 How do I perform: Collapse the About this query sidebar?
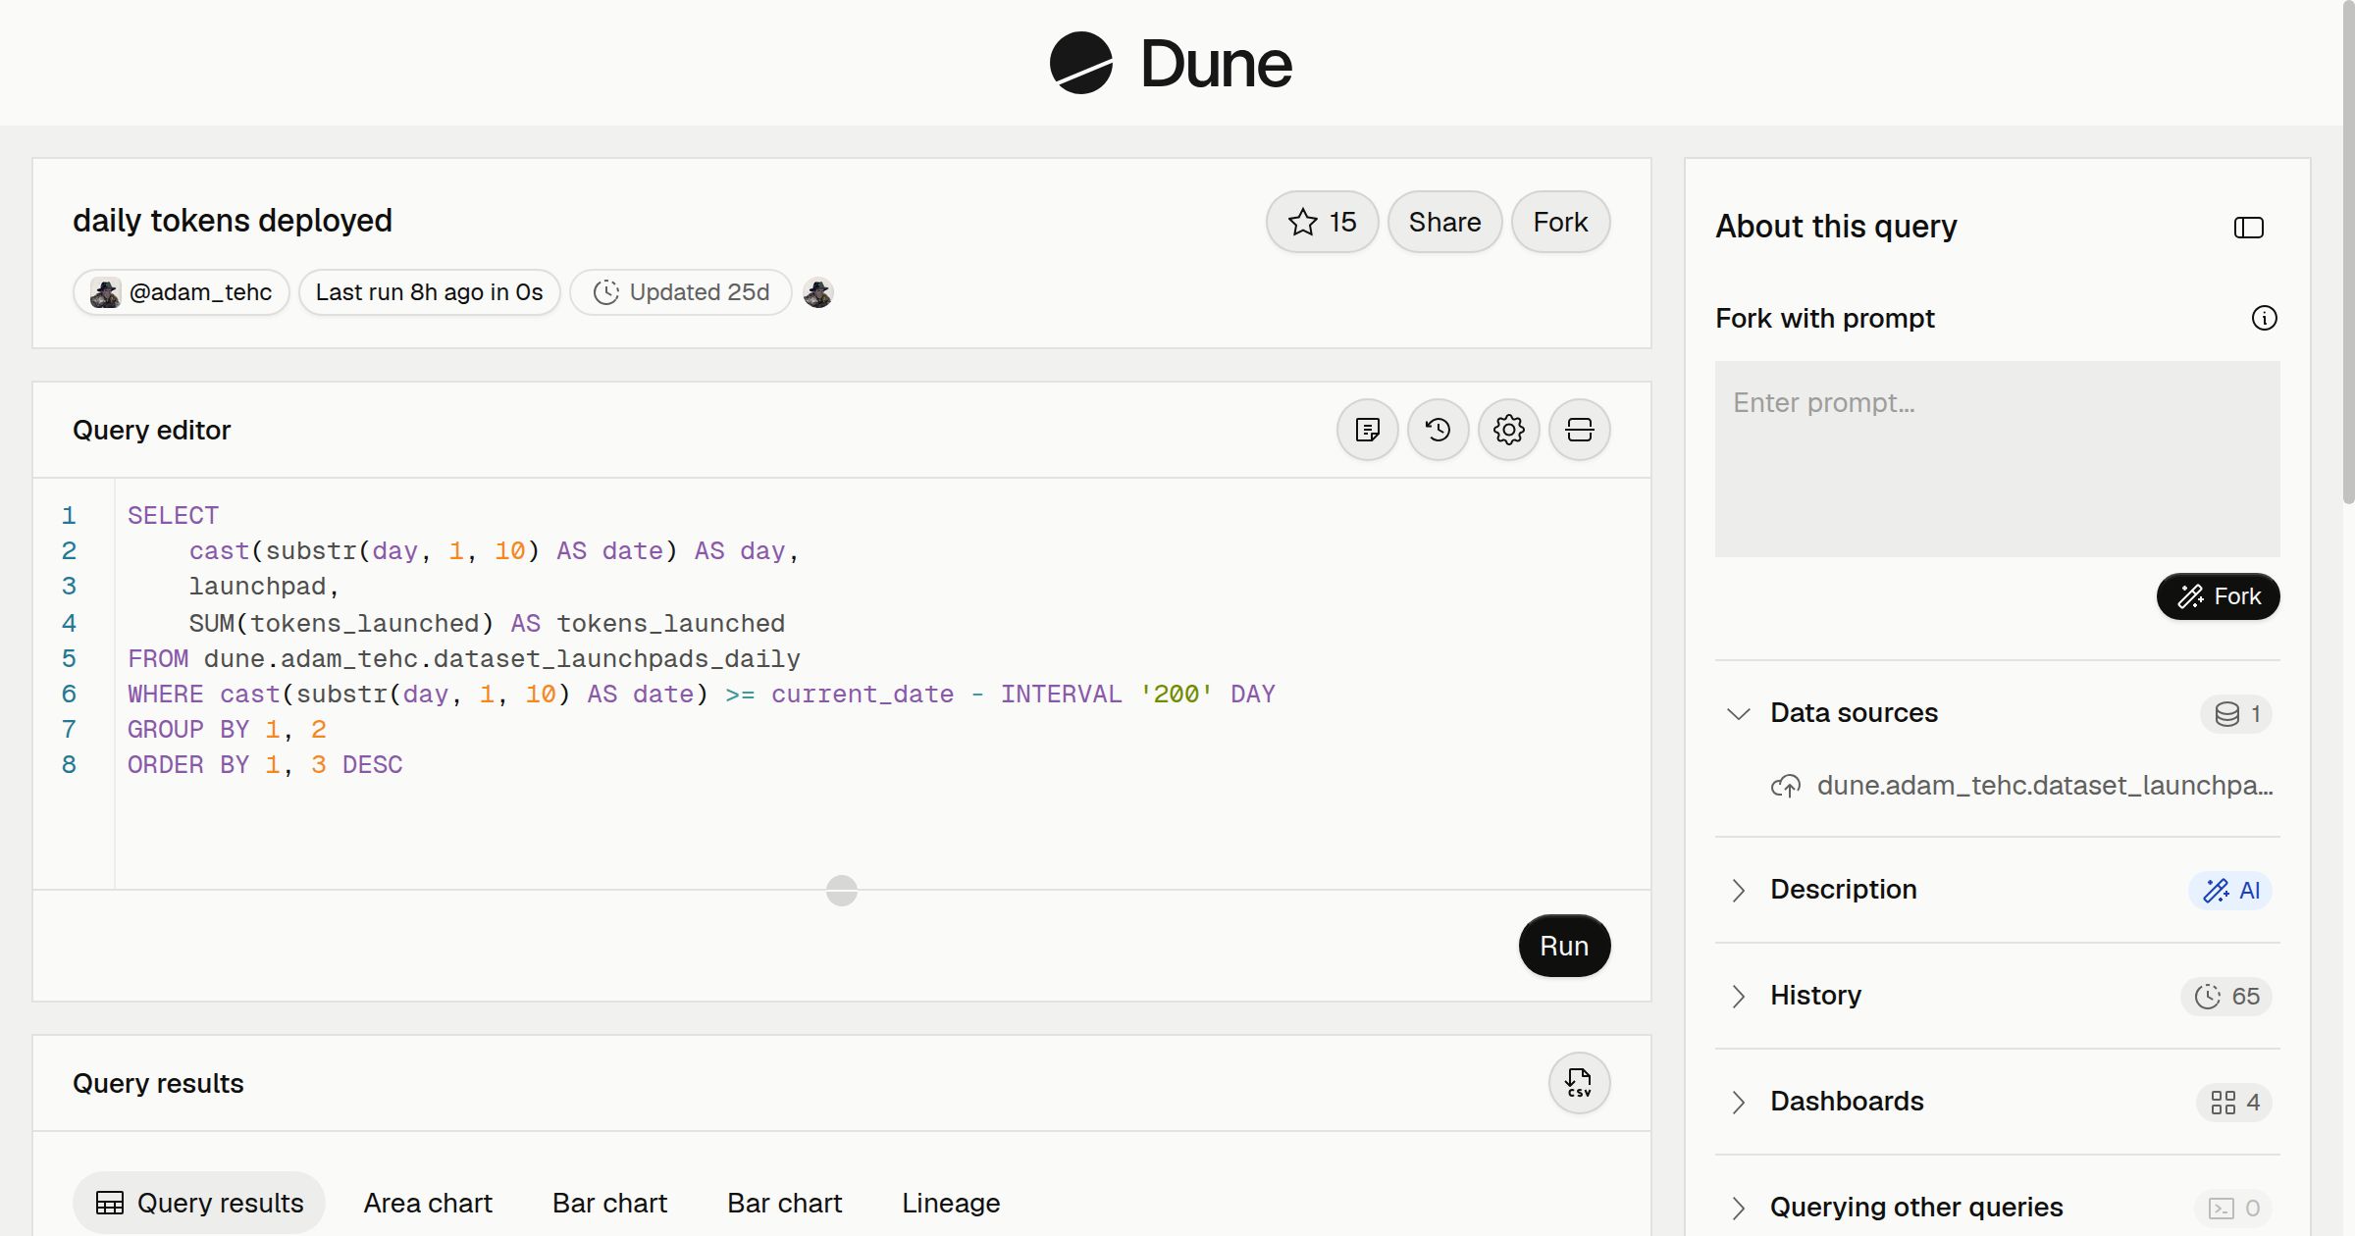(x=2248, y=228)
